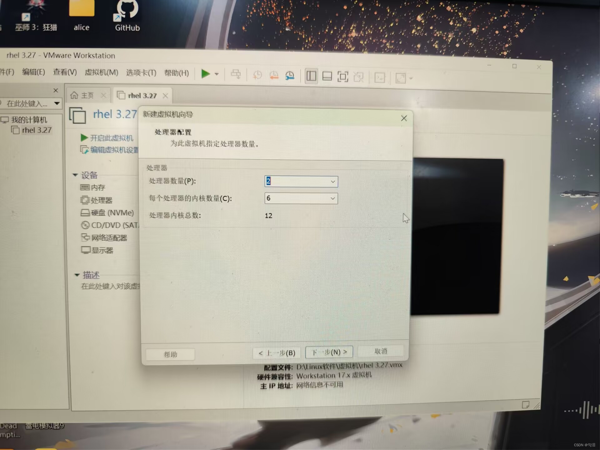Collapse the 描述 section
This screenshot has height=450, width=600.
[77, 275]
